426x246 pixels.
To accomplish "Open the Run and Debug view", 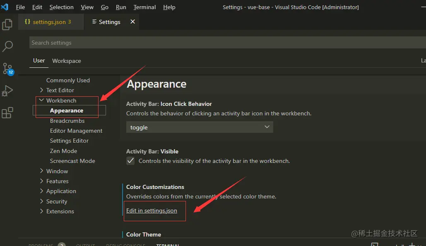I will point(7,91).
